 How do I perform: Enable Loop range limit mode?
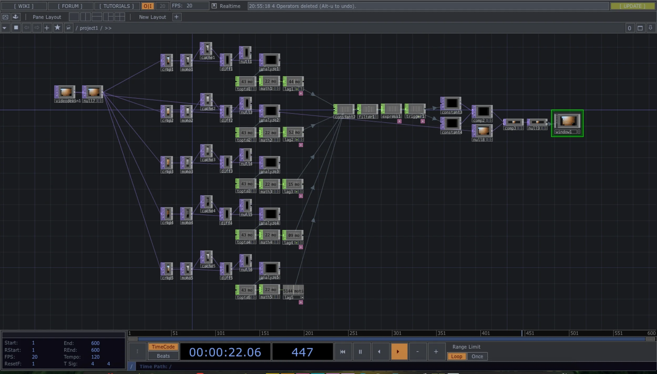(456, 356)
